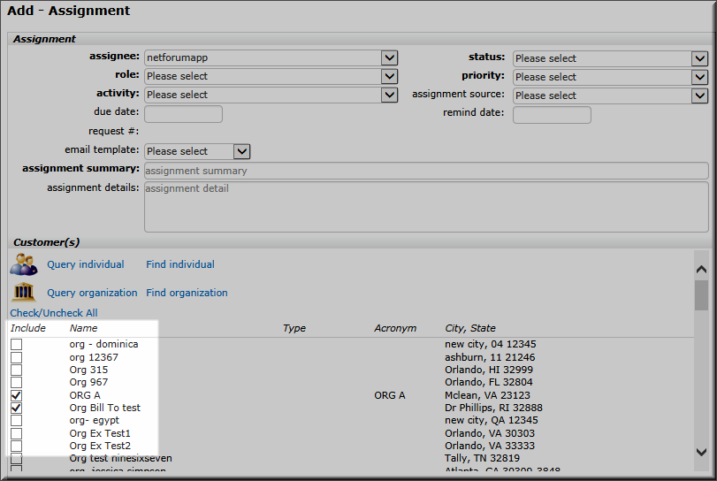
Task: Tick the Org 315 include checkbox
Action: pyautogui.click(x=16, y=370)
